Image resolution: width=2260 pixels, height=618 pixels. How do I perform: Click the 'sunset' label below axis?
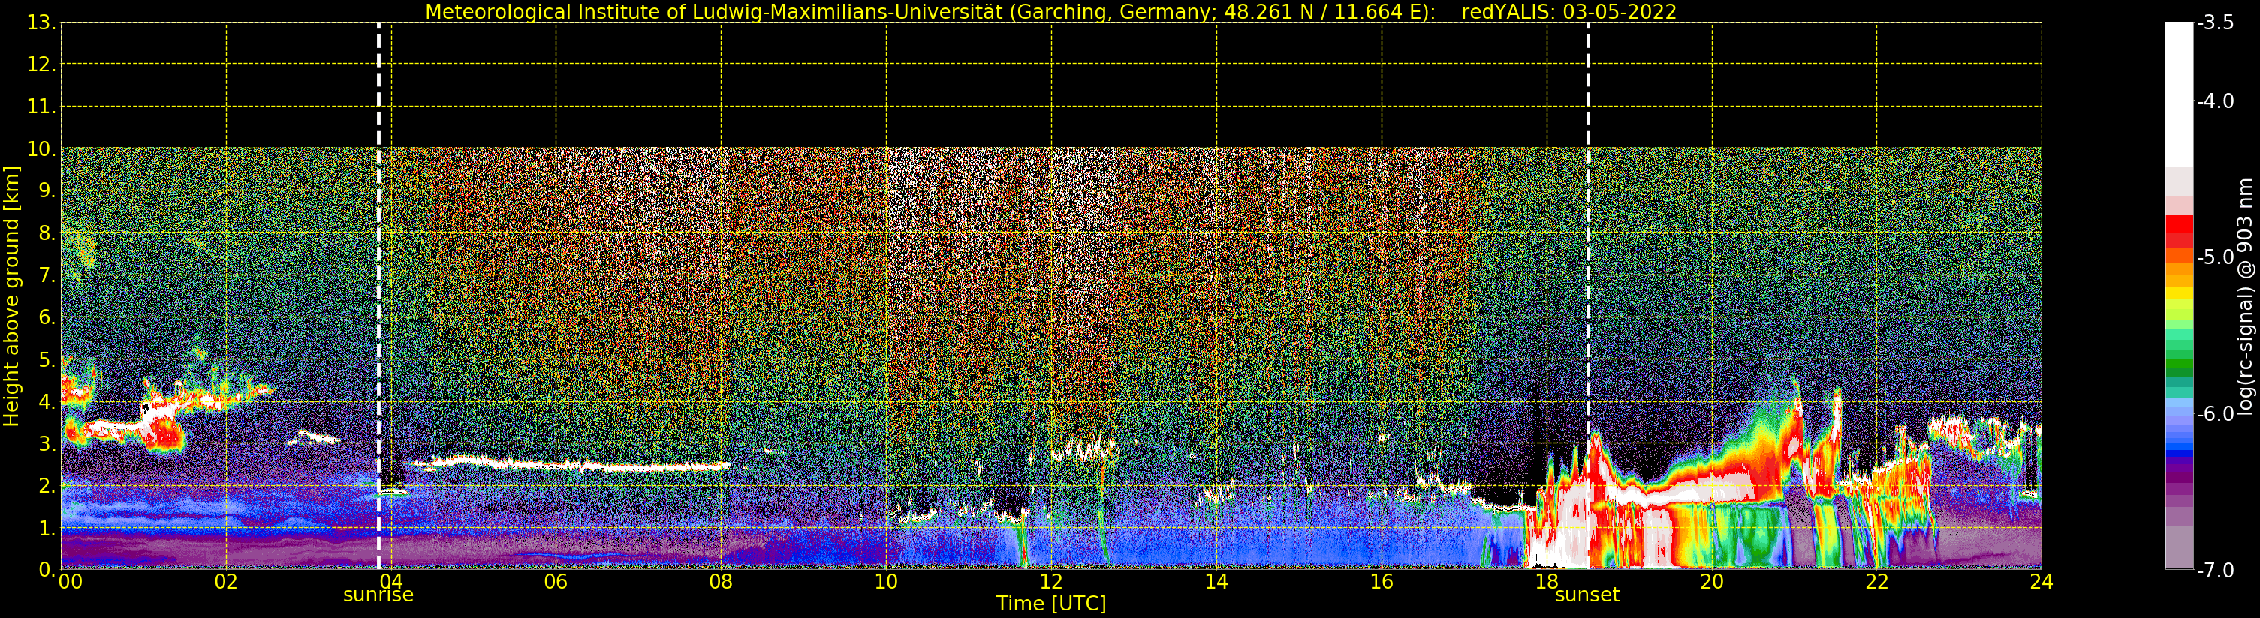click(x=1587, y=595)
